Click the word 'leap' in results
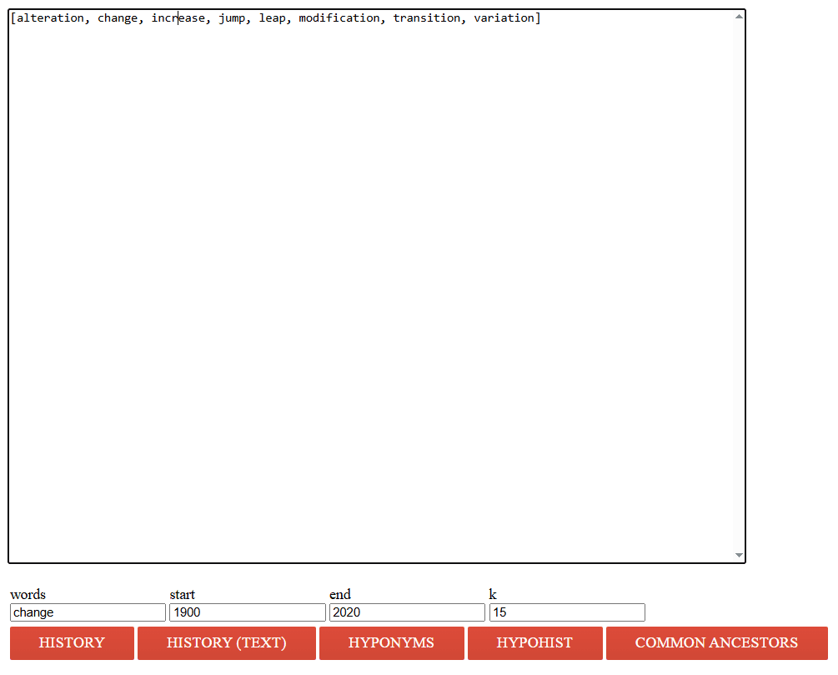 coord(273,18)
